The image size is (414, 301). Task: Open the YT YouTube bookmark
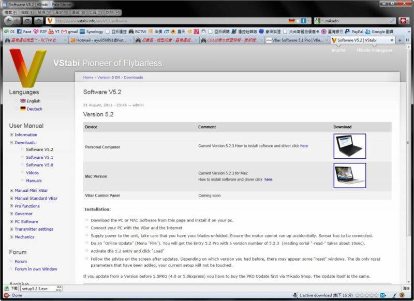[x=54, y=32]
